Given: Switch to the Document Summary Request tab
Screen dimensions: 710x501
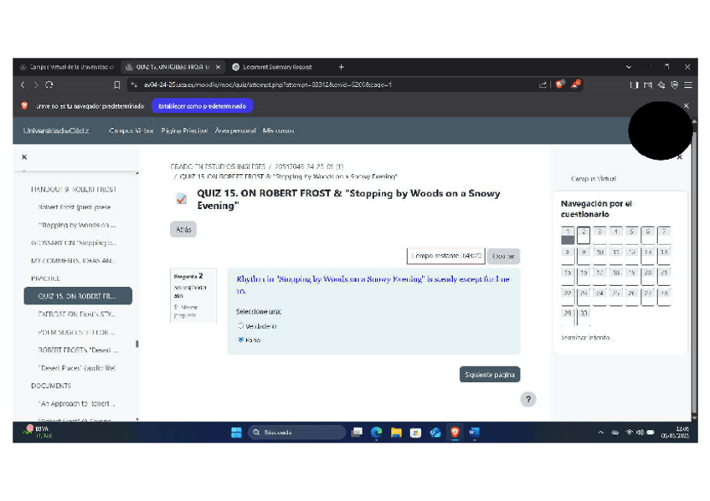Looking at the screenshot, I should point(276,67).
